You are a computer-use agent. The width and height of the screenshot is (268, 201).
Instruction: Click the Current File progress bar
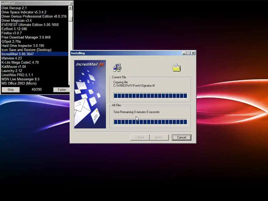(150, 96)
